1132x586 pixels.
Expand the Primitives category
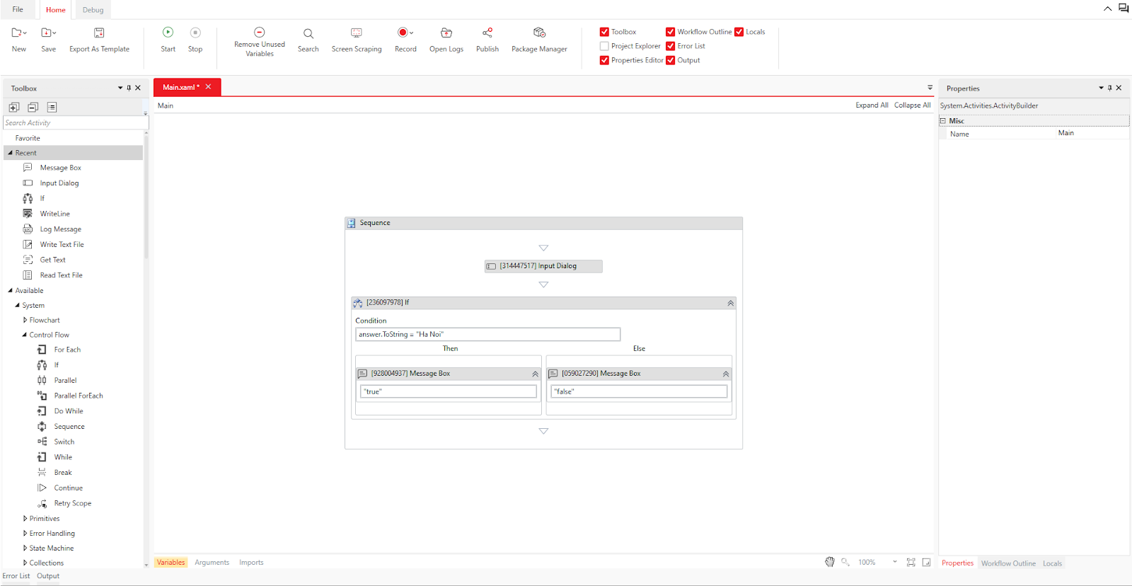coord(25,519)
